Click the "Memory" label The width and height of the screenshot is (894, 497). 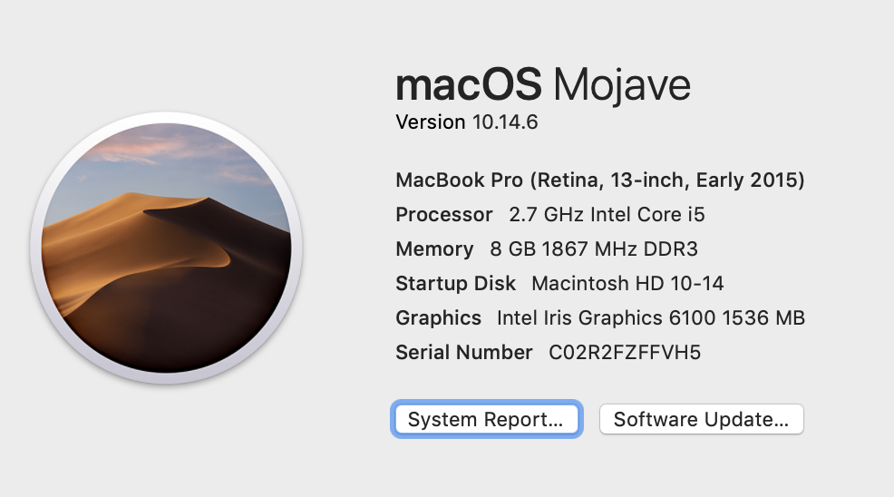434,249
